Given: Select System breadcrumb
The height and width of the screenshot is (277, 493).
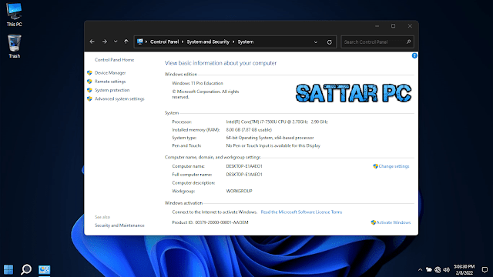Looking at the screenshot, I should (246, 42).
